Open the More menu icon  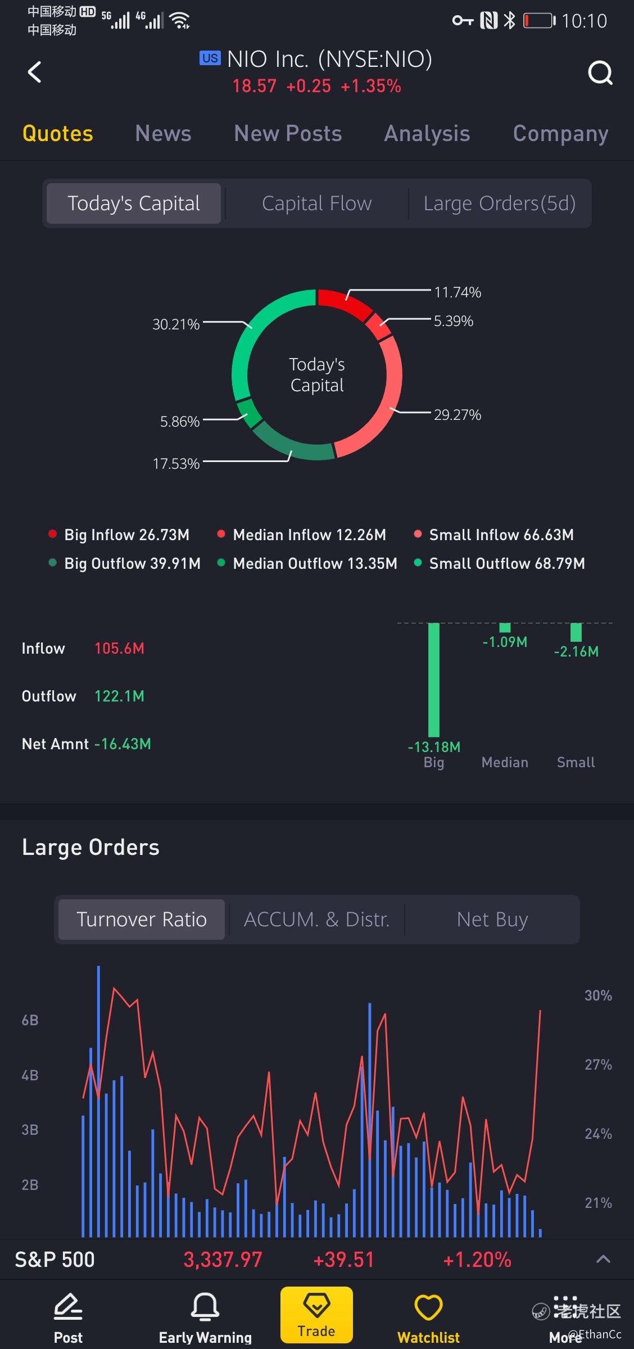(x=565, y=1306)
